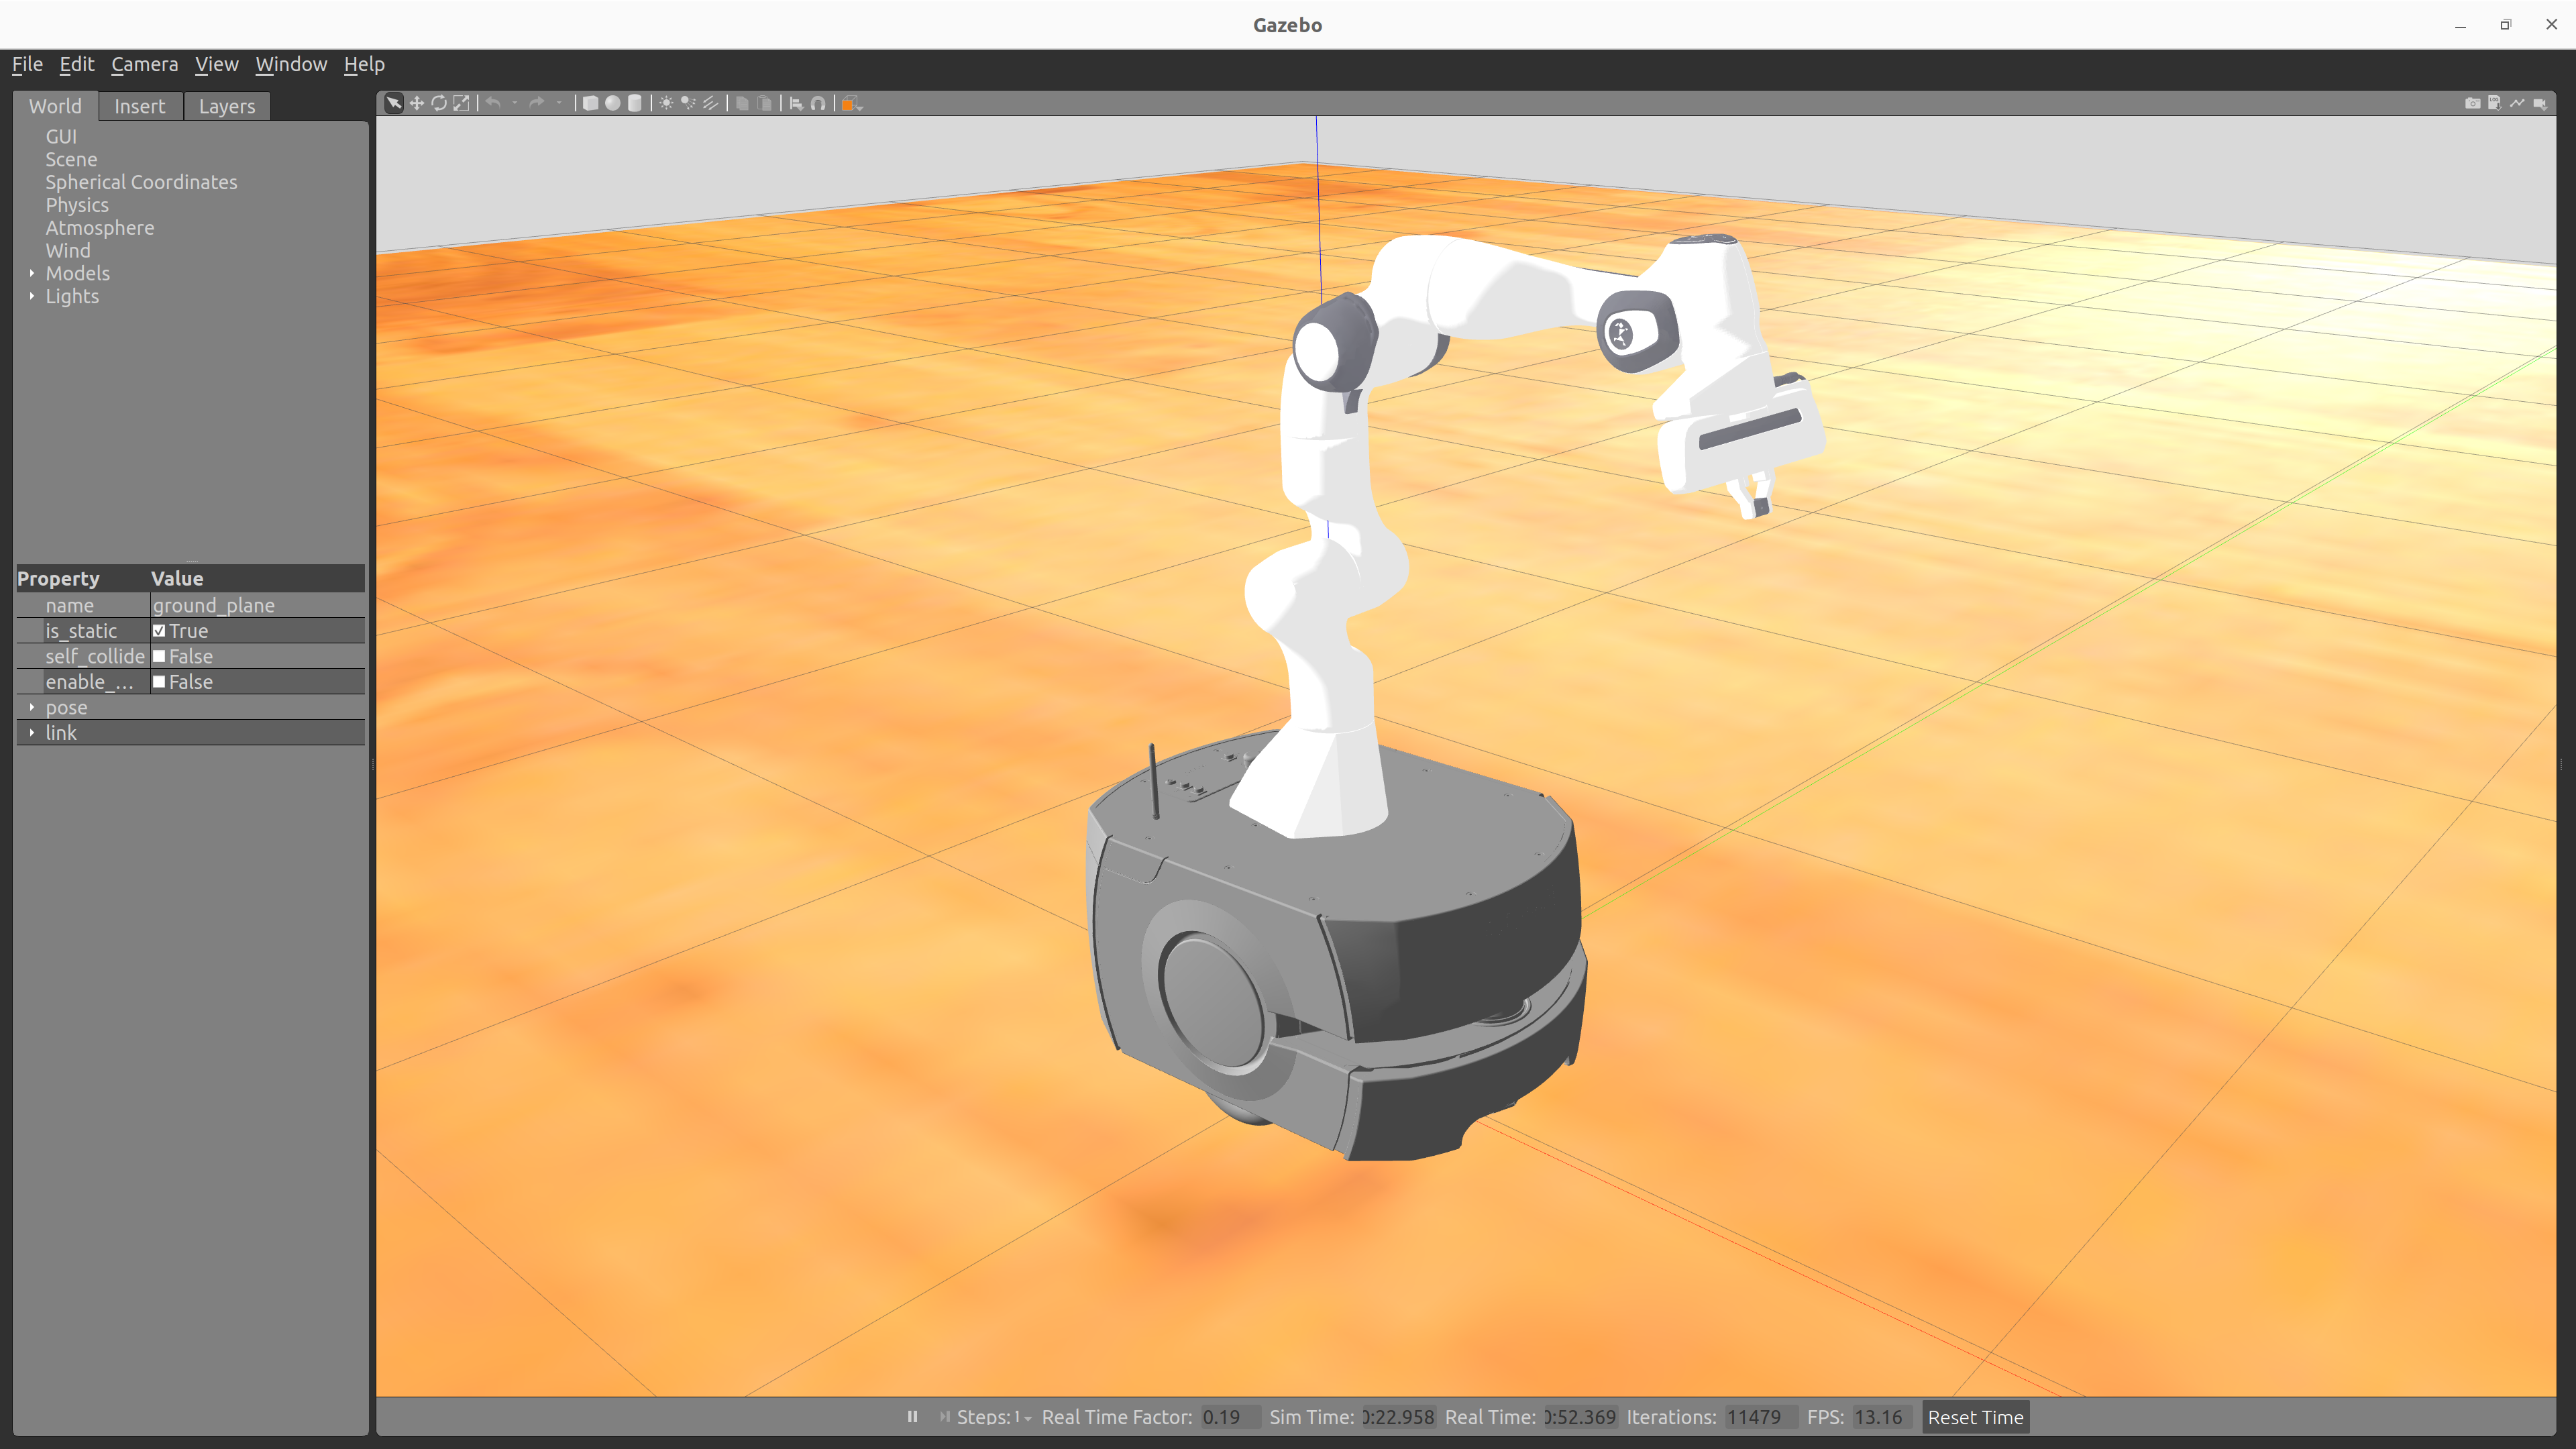Pause the simulation
Image resolution: width=2576 pixels, height=1449 pixels.
[x=912, y=1417]
